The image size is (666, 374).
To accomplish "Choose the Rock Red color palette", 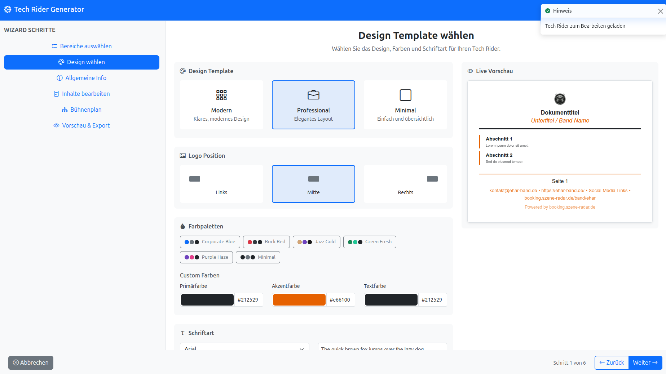I will coord(266,242).
